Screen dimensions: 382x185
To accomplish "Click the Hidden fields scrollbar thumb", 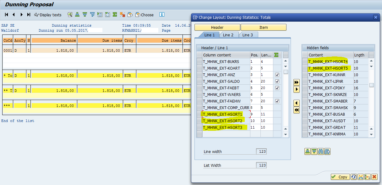I will coord(371,85).
